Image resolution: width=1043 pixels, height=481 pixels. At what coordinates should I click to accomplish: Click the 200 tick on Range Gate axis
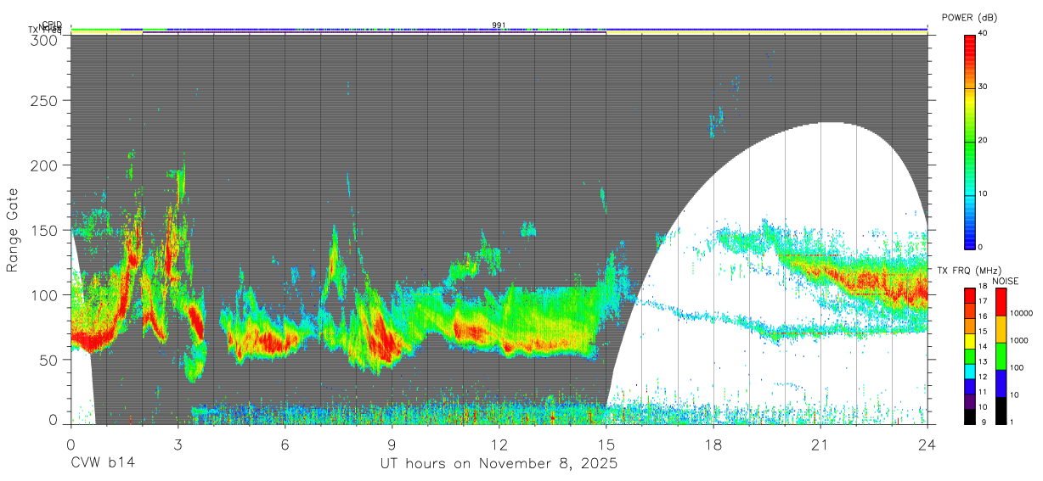45,165
